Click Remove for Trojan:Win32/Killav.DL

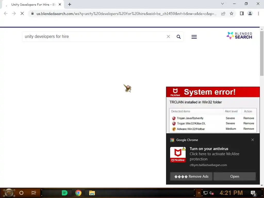(249, 123)
